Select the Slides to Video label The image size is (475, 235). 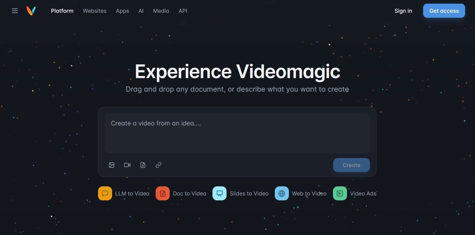(x=249, y=194)
